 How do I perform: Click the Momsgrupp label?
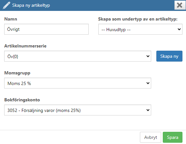coord(17,73)
